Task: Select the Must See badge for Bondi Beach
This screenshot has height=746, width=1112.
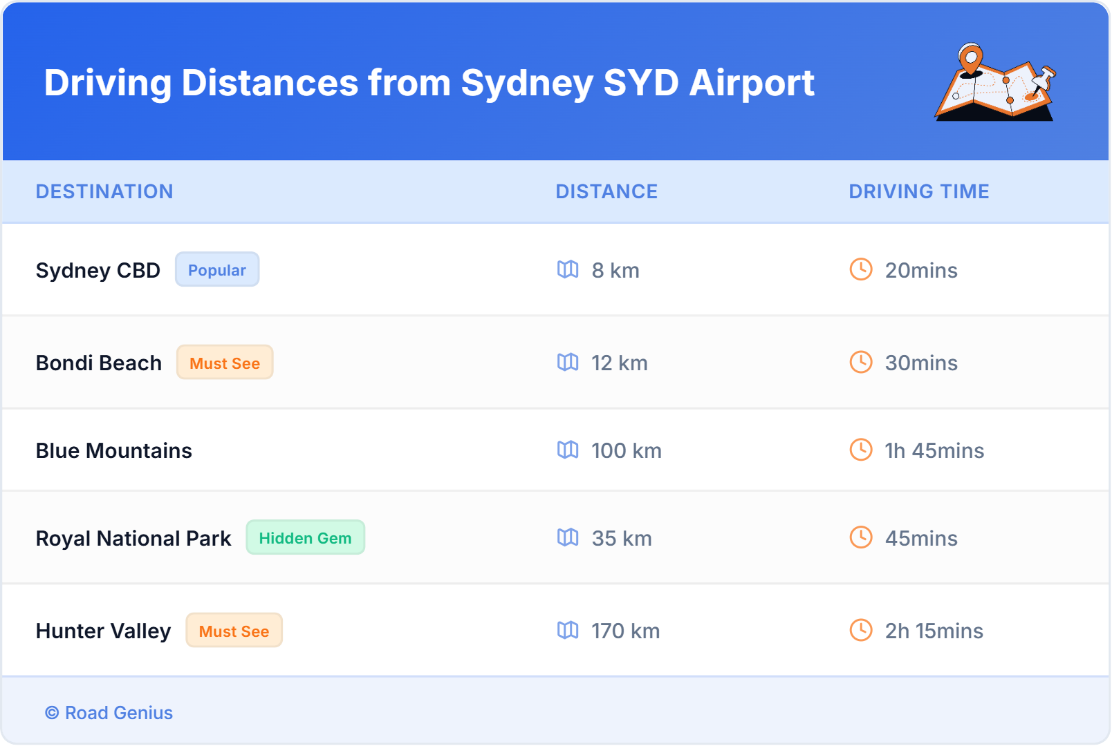Action: click(225, 363)
